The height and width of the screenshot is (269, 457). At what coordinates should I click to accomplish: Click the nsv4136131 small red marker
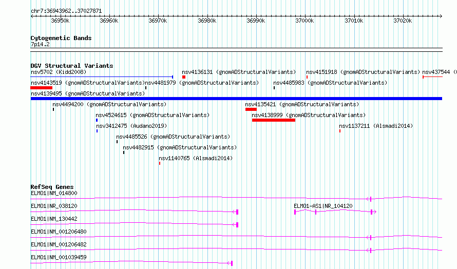tap(184, 77)
